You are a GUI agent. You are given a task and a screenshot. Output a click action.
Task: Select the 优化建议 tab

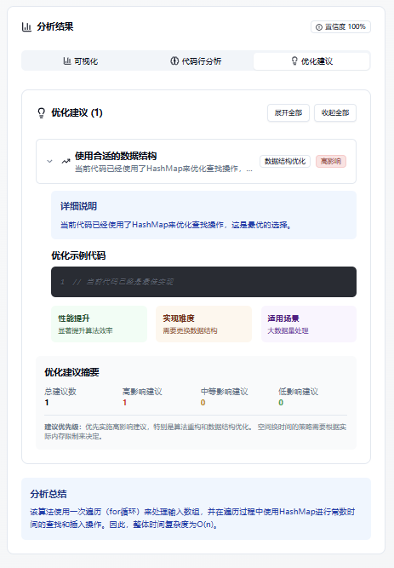311,60
